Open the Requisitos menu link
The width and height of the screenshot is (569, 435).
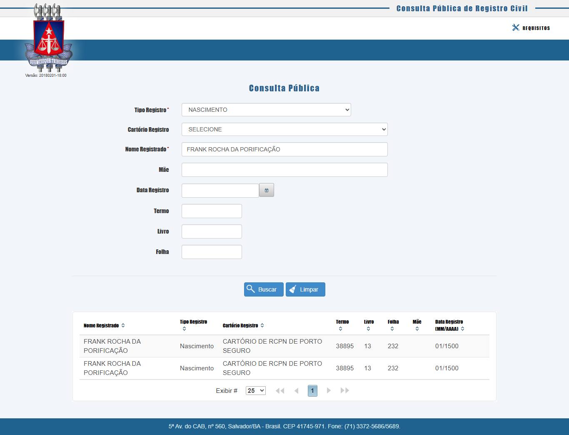tap(531, 28)
